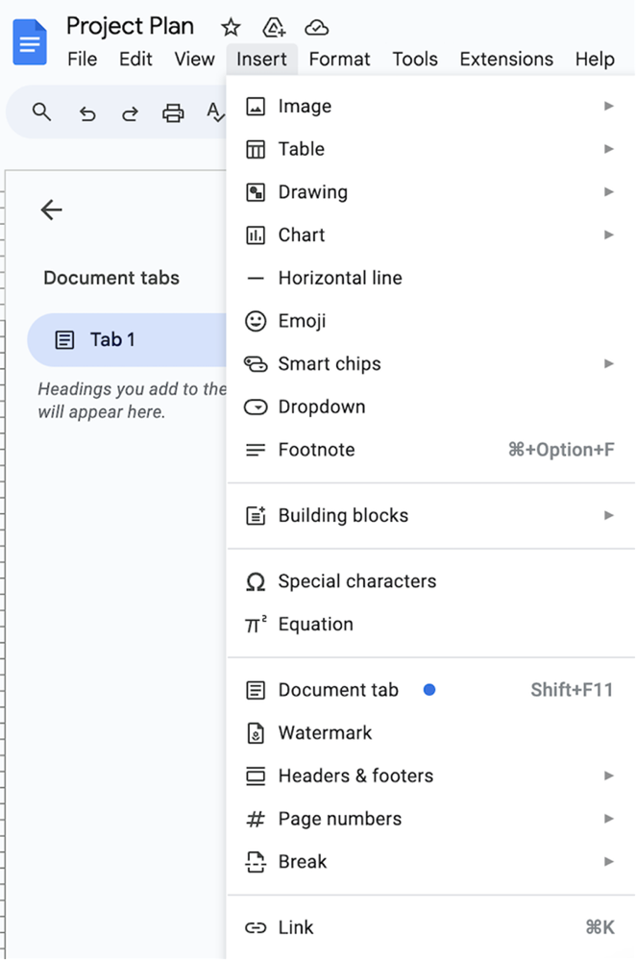
Task: Open the File menu
Action: tap(82, 60)
